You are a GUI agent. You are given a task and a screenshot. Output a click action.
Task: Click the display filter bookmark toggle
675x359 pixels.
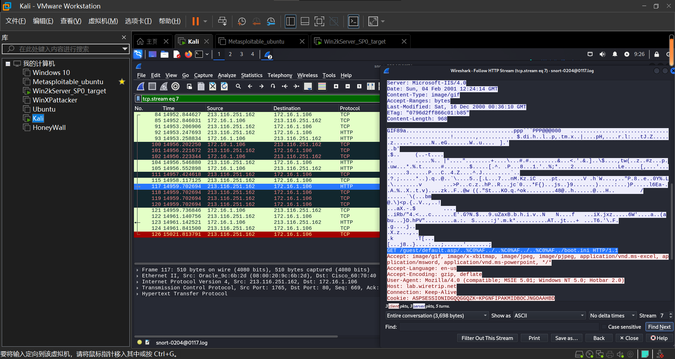138,99
